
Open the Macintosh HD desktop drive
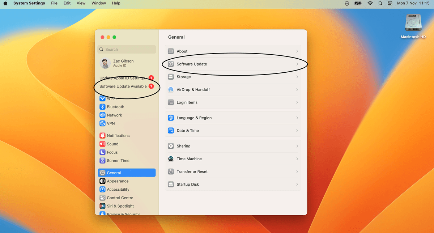pyautogui.click(x=413, y=26)
